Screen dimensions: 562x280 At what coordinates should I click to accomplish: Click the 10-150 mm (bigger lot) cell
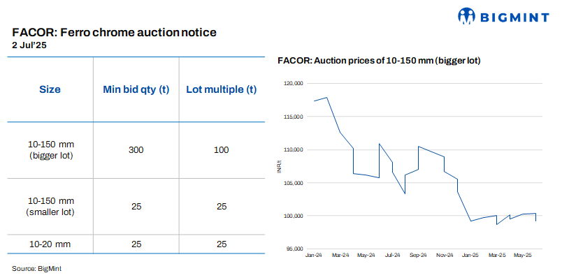click(50, 149)
